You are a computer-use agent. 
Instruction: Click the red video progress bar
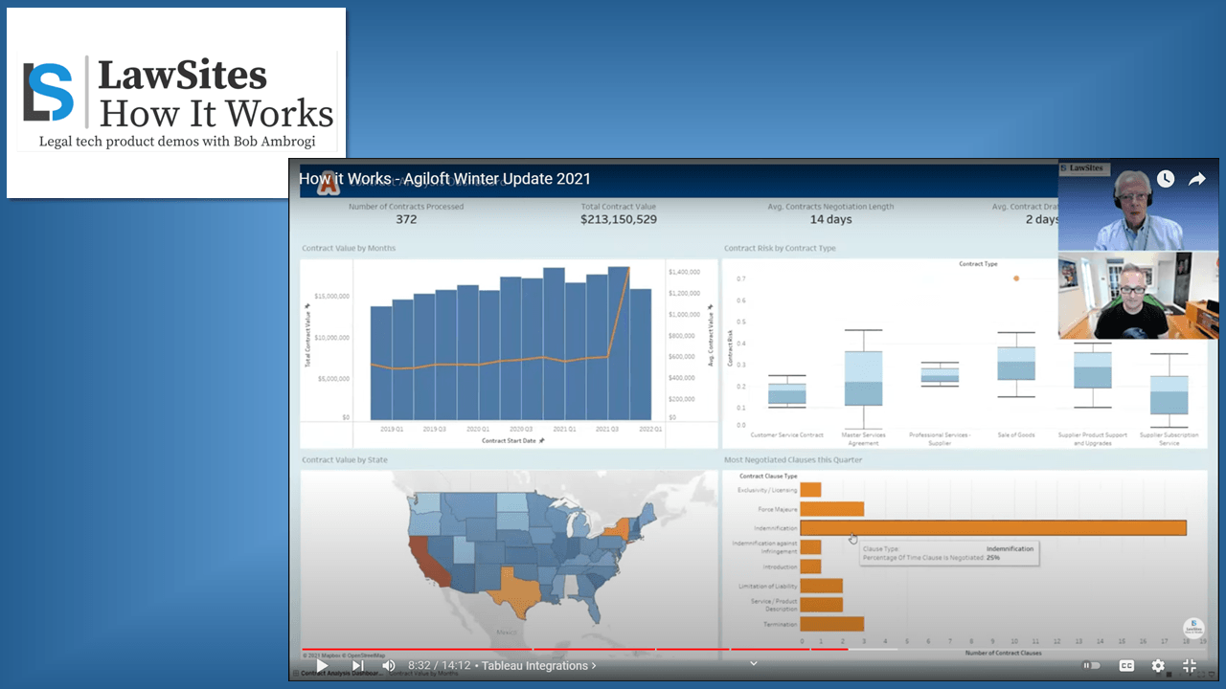coord(574,649)
